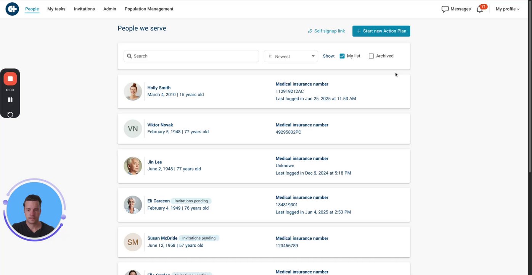This screenshot has width=532, height=275.
Task: Pause the screen recording
Action: [x=10, y=100]
